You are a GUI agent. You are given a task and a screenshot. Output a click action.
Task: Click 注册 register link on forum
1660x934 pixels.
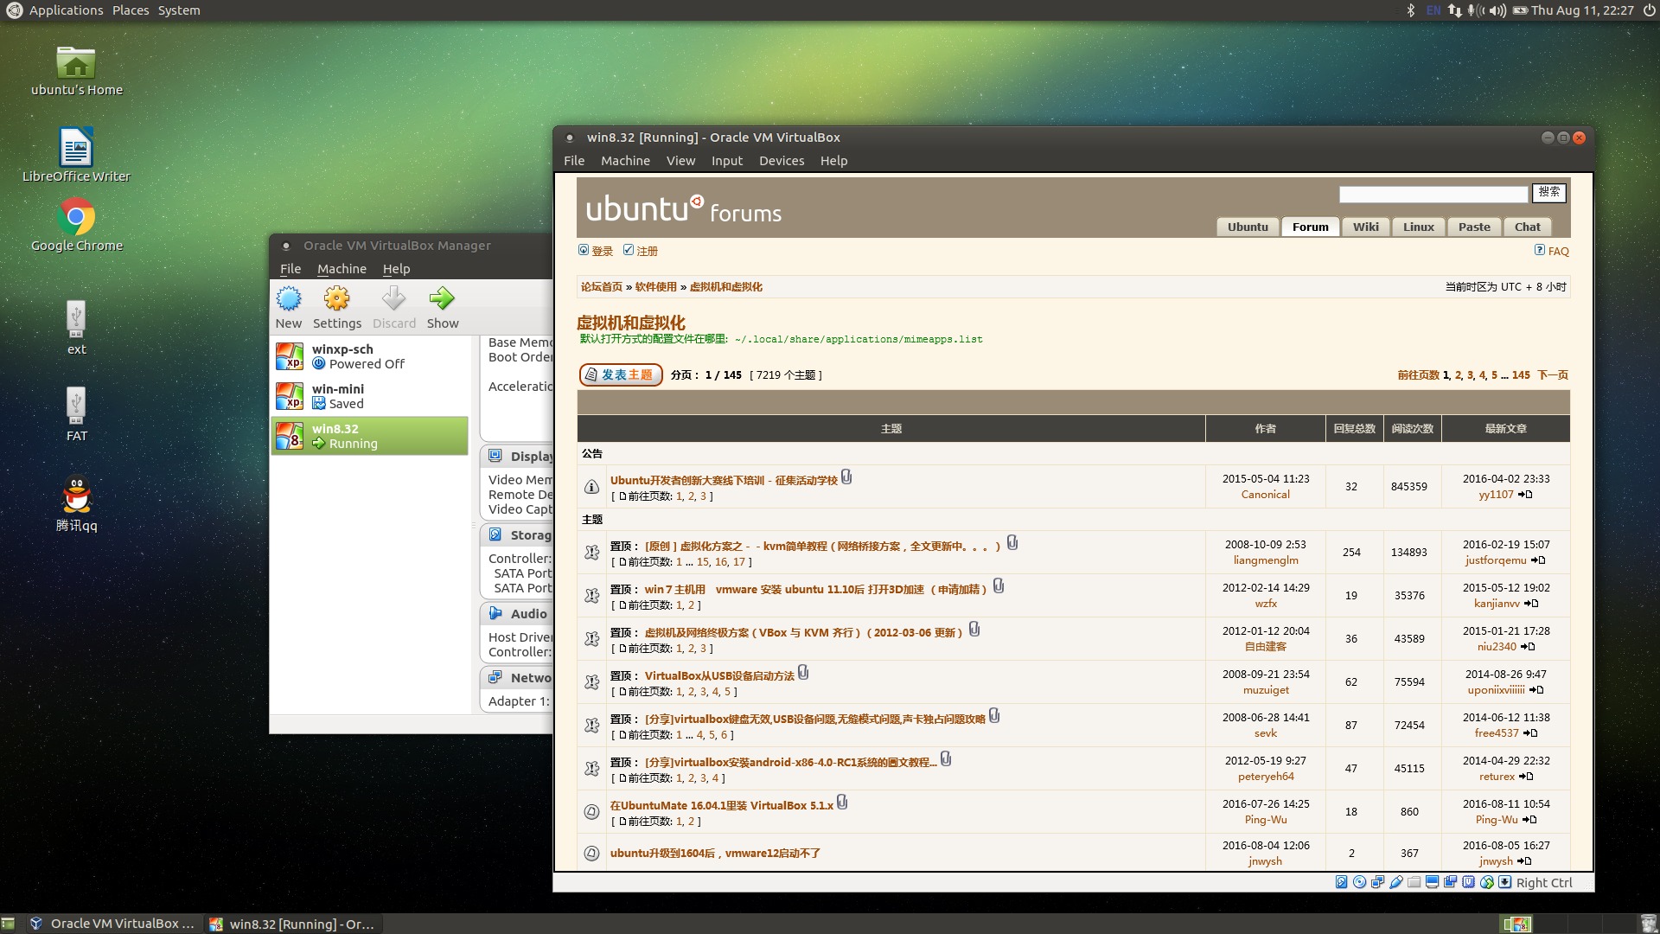(x=648, y=251)
